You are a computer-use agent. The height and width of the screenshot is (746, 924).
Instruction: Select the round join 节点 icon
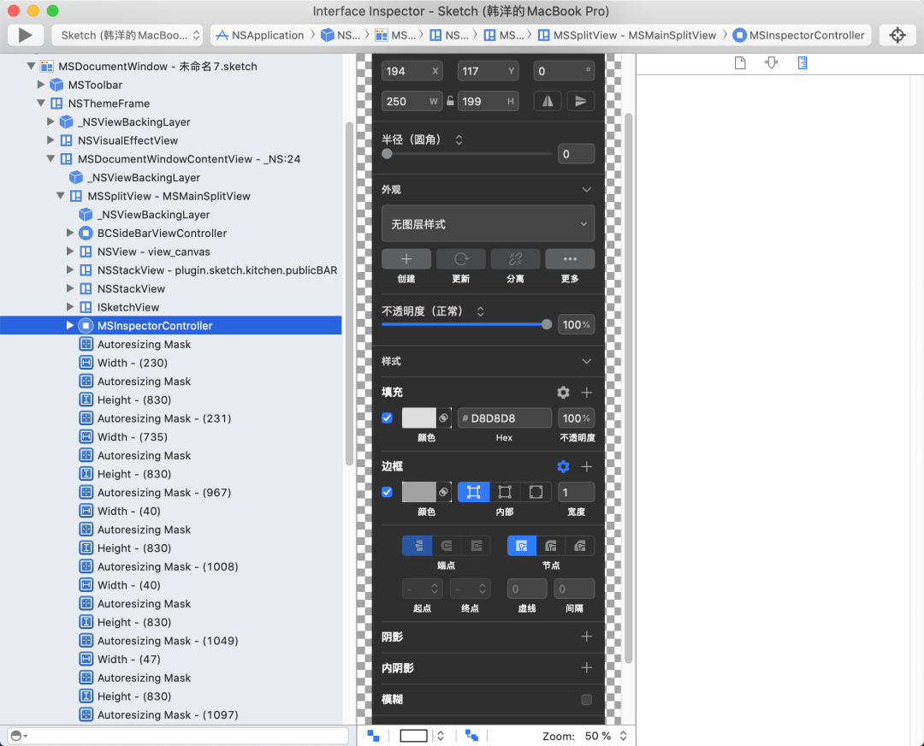551,547
